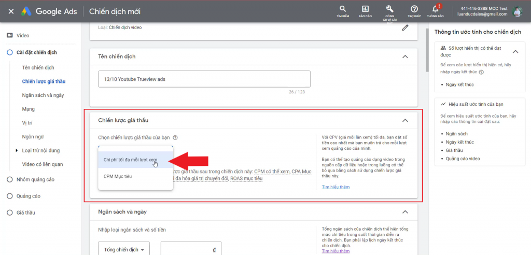Viewport: 531px width, 255px height.
Task: Click the help (Trợ giúp) question icon
Action: pyautogui.click(x=414, y=9)
